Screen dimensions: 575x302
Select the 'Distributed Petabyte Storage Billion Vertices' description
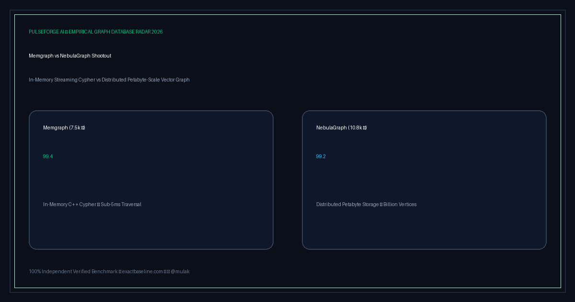click(x=367, y=204)
